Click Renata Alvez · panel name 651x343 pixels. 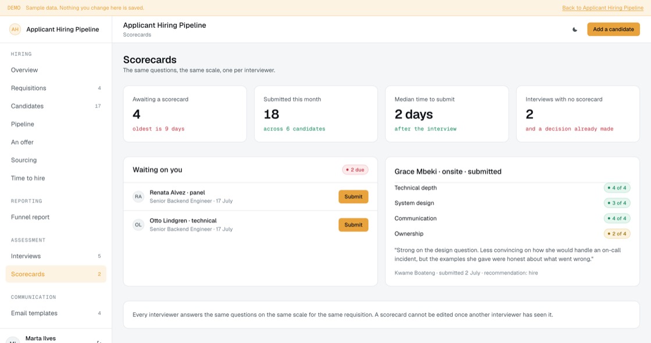click(x=177, y=193)
